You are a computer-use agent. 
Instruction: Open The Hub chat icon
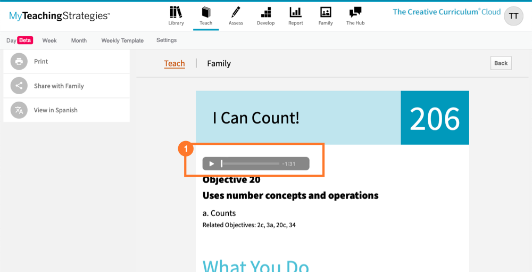coord(355,12)
